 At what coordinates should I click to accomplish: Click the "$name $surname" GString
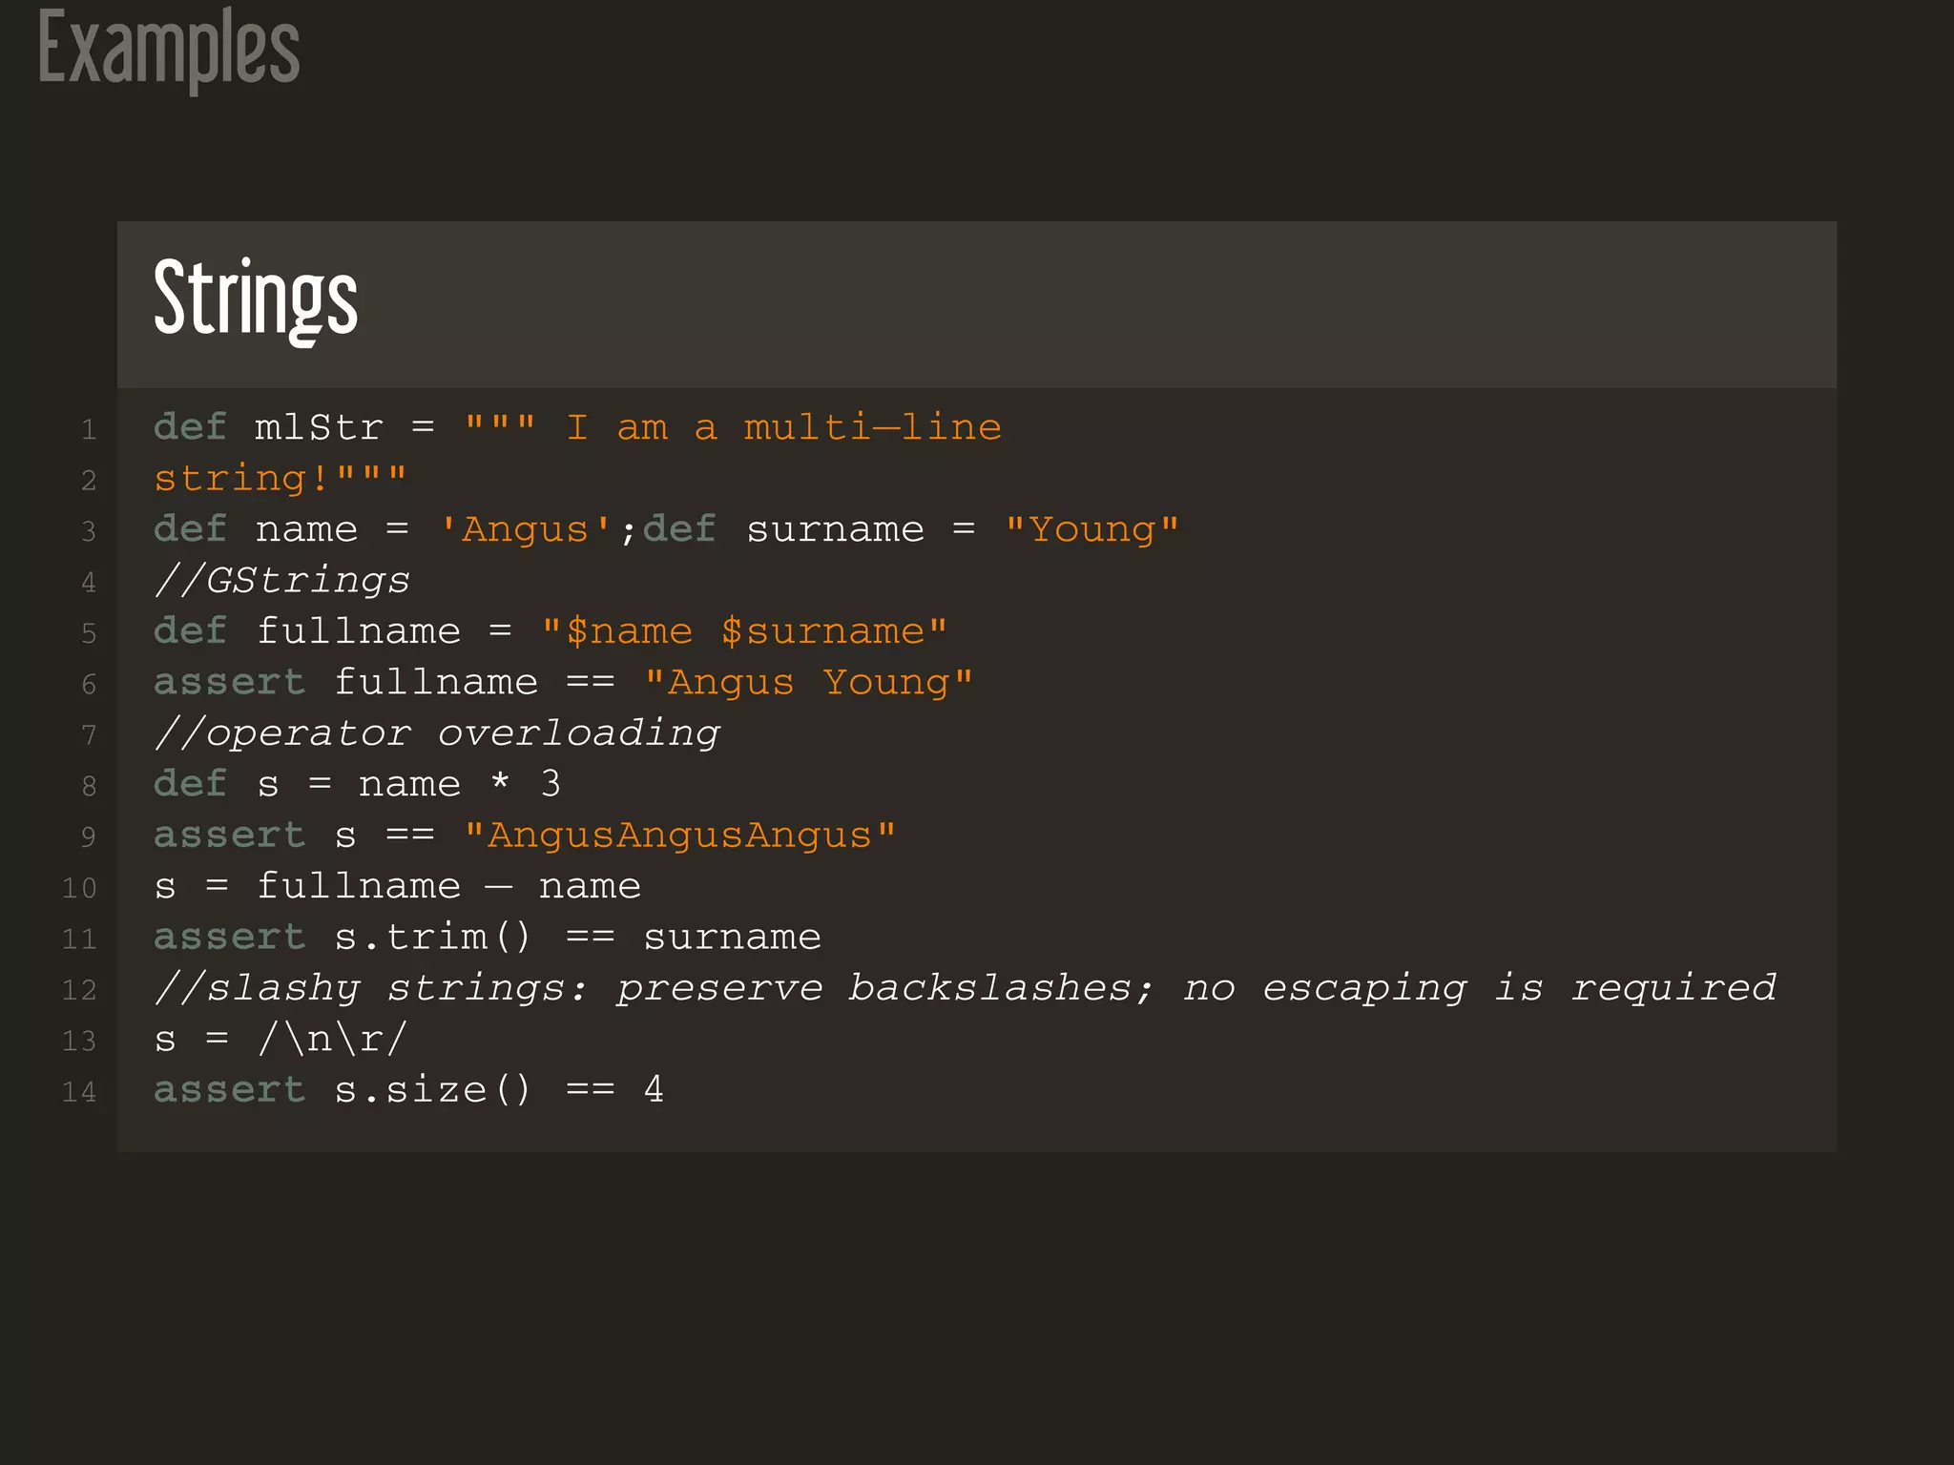tap(744, 631)
